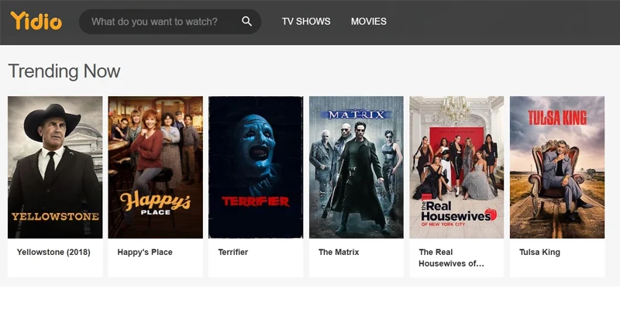Select the Terrifier poster image
Screen dimensions: 620x310
256,167
